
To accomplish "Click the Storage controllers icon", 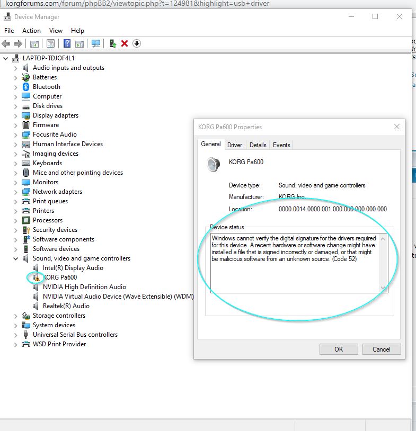I will click(x=26, y=316).
